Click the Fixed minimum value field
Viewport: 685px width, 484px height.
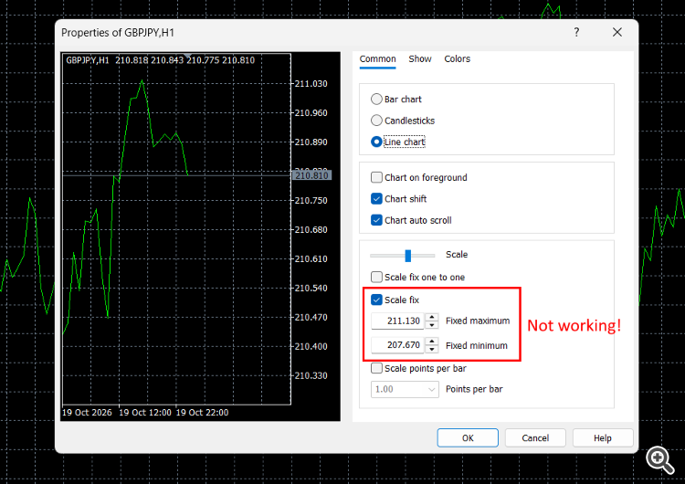click(397, 345)
